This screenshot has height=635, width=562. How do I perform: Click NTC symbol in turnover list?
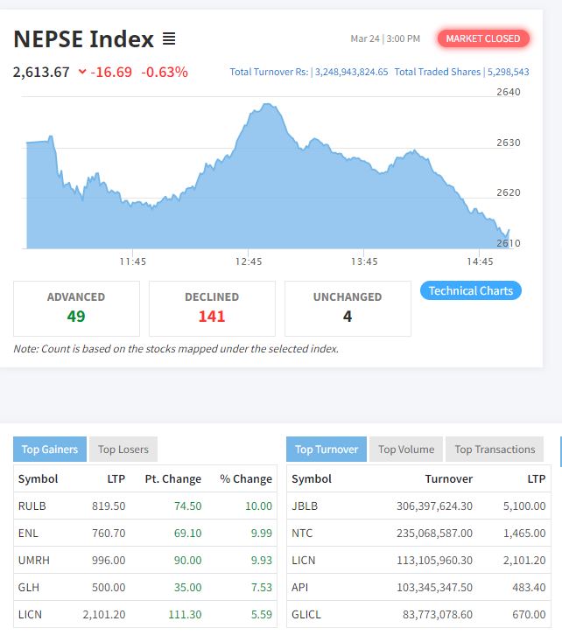[301, 533]
